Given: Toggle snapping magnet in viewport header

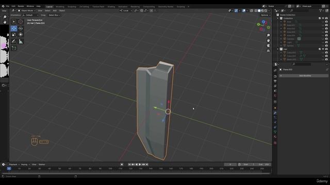Looking at the screenshot, I should (142, 10).
